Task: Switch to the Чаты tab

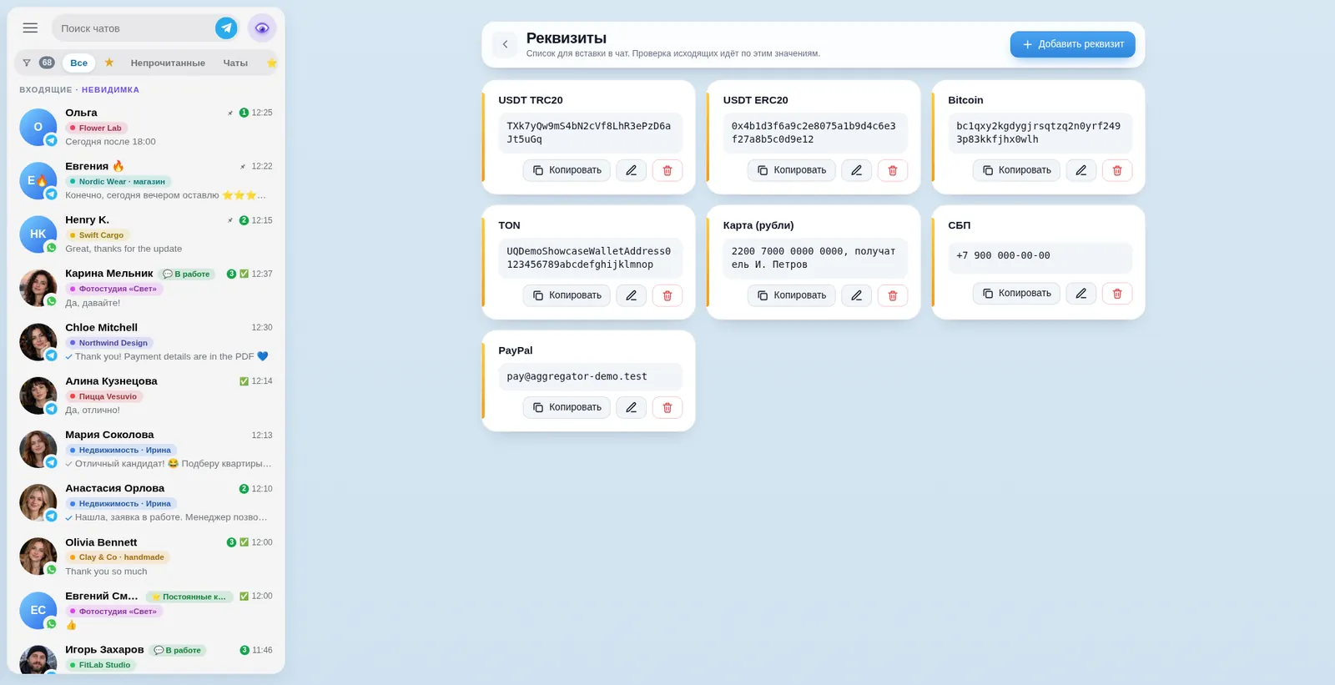Action: click(235, 63)
